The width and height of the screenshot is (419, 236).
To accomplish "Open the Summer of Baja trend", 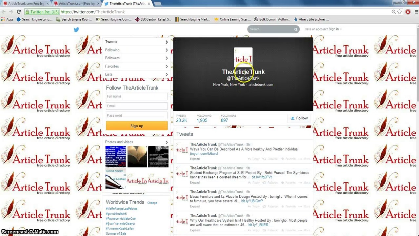I will point(116,234).
